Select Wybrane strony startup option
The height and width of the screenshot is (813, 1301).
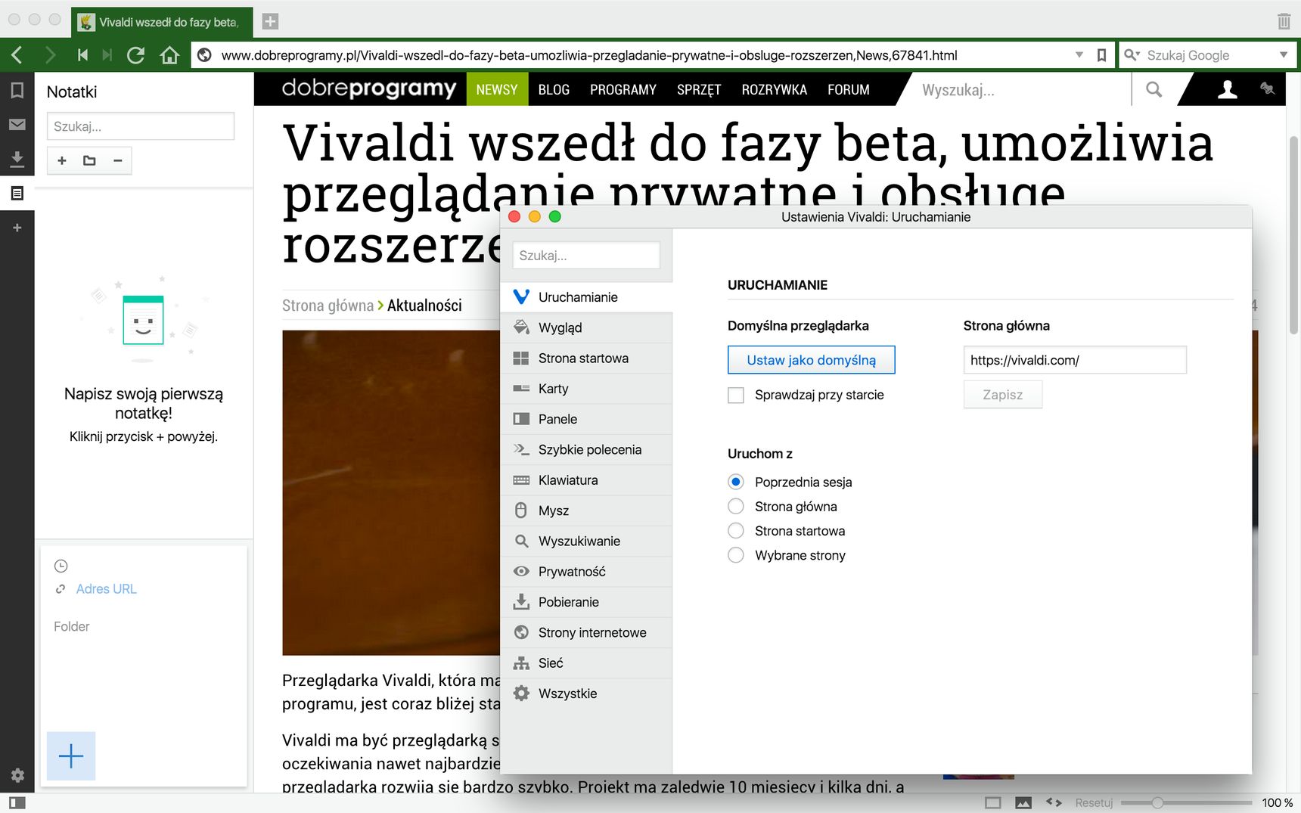(735, 555)
